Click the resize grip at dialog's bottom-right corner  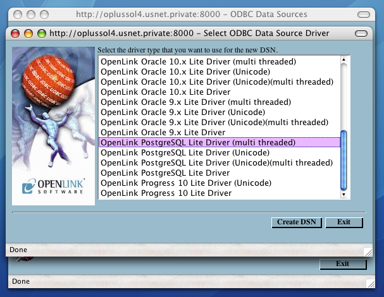point(368,251)
